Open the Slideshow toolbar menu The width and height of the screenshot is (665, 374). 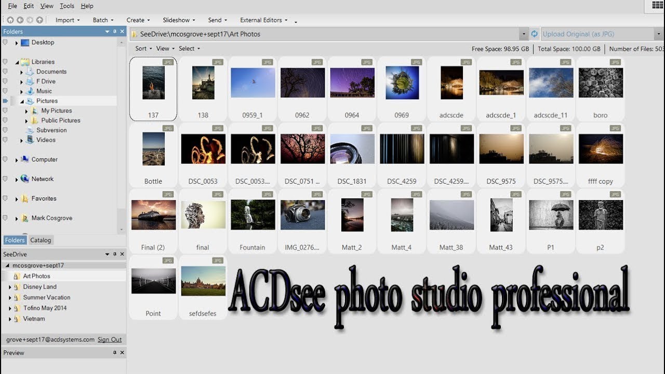pyautogui.click(x=179, y=20)
